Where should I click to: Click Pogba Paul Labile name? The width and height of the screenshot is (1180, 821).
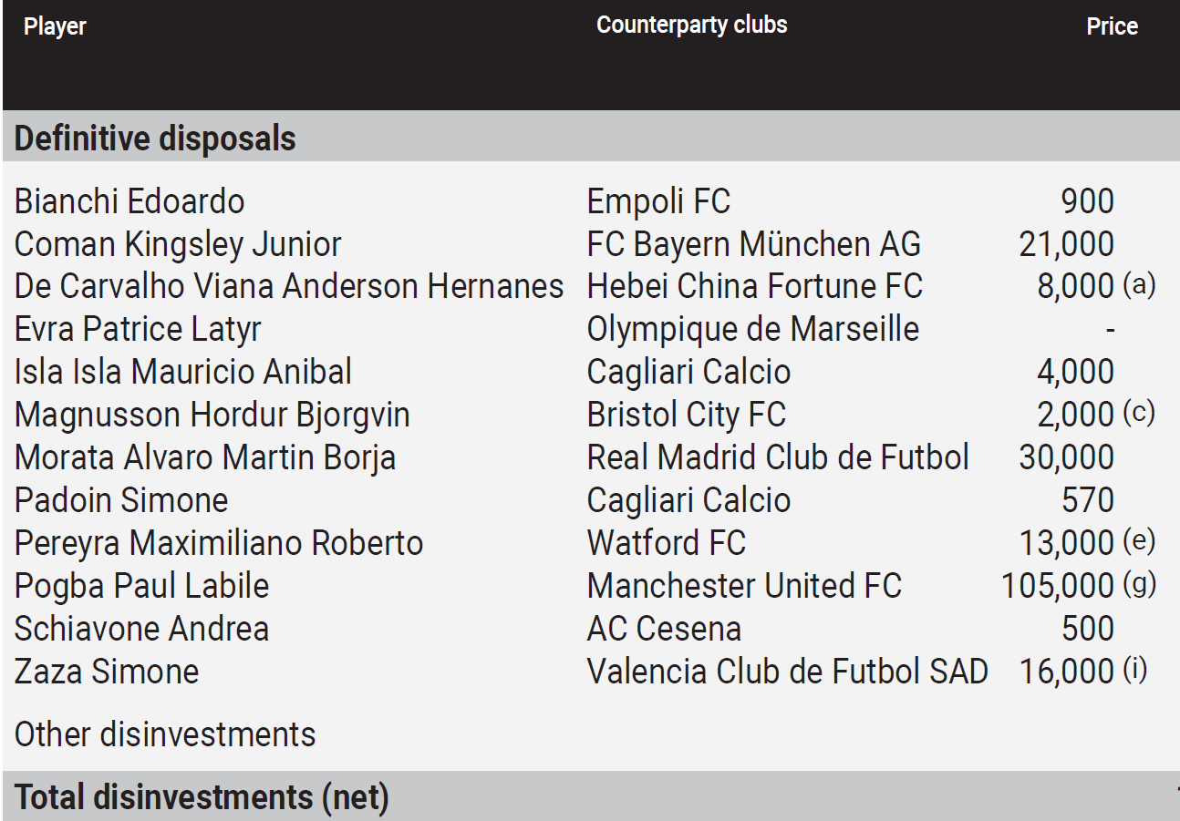tap(141, 586)
